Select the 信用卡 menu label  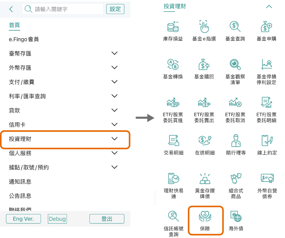click(x=17, y=124)
